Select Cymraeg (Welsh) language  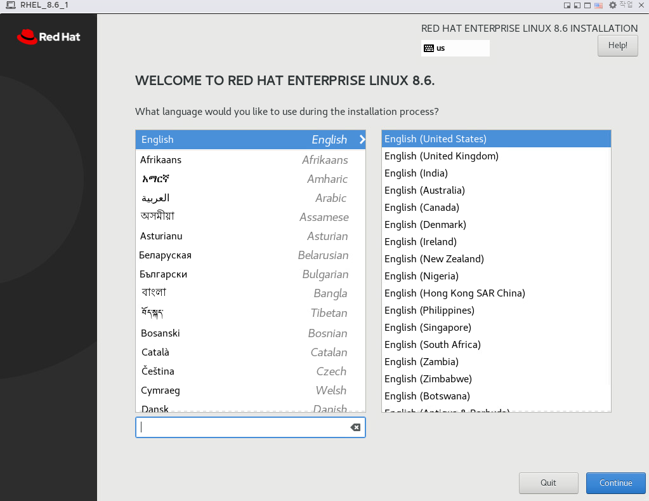[x=251, y=390]
